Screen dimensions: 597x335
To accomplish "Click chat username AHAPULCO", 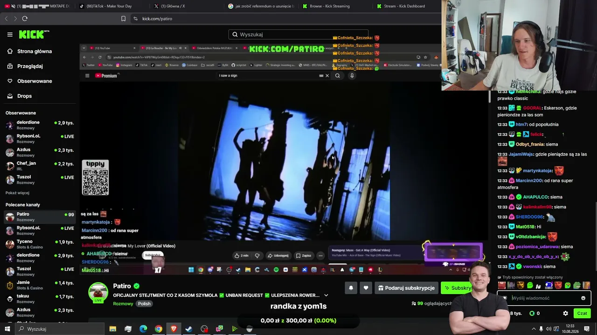I will click(535, 197).
